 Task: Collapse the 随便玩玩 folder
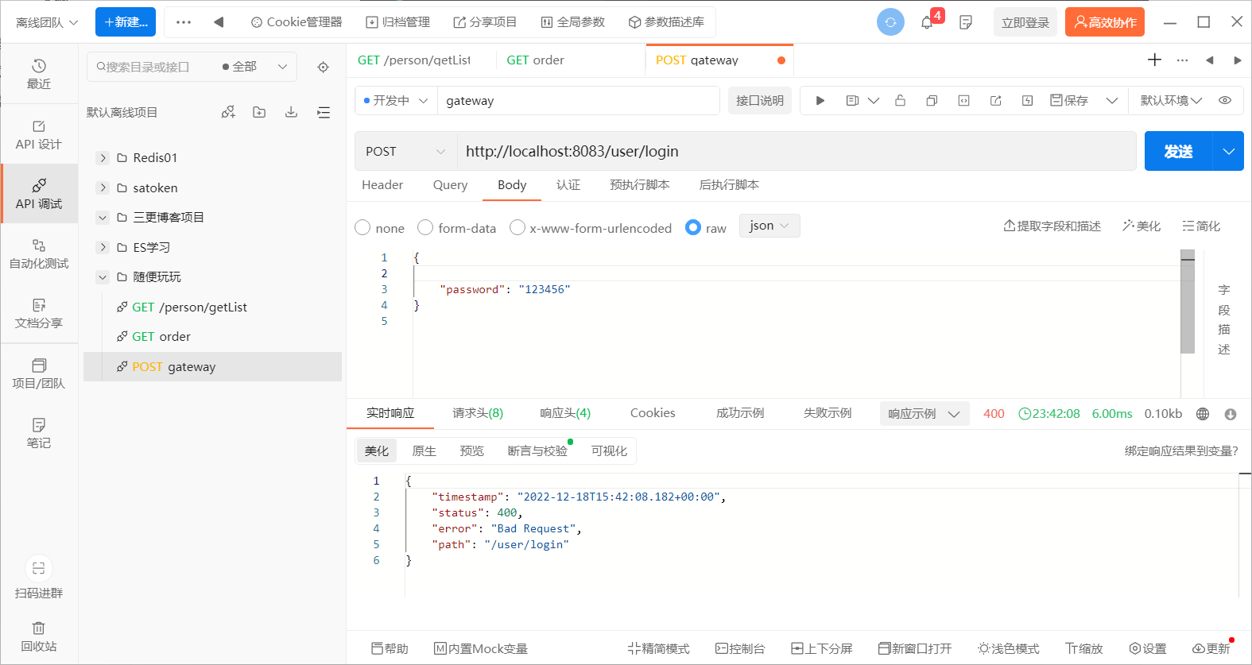click(x=103, y=277)
